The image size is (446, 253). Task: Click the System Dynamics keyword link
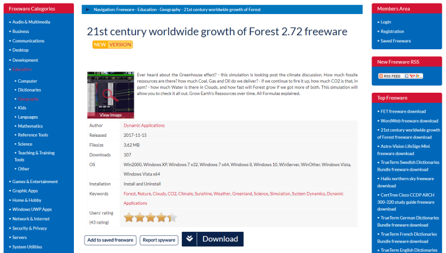point(308,194)
